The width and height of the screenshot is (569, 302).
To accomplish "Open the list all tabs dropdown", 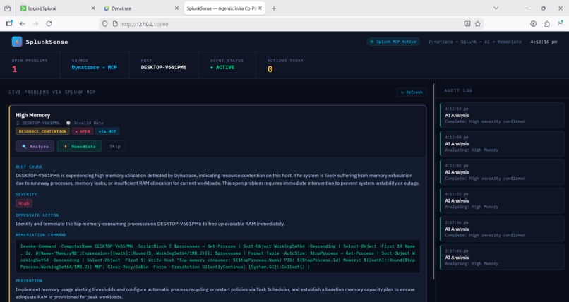I will coord(496,8).
